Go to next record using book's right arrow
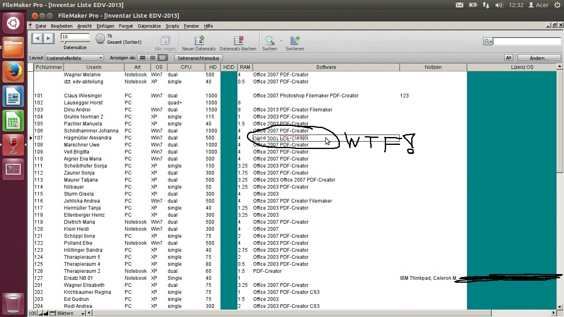The width and height of the screenshot is (564, 317). point(49,38)
